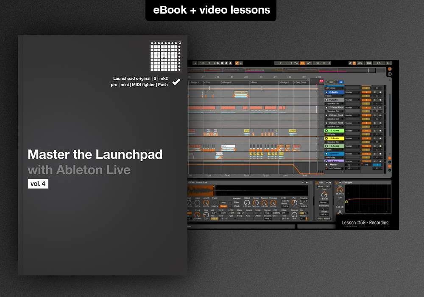The width and height of the screenshot is (424, 297).
Task: Click Re-Enable Automation button beside Automation Arm
Action: click(x=241, y=63)
